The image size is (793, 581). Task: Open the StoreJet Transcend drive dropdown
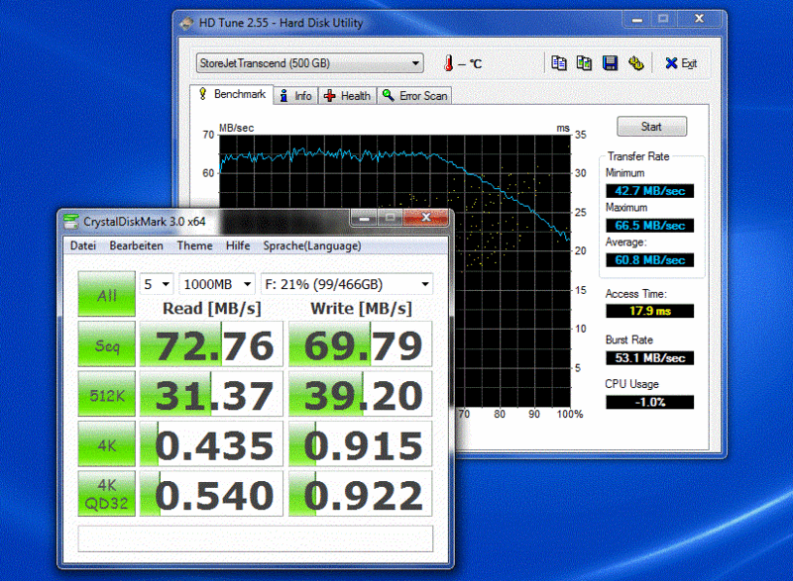pos(309,63)
